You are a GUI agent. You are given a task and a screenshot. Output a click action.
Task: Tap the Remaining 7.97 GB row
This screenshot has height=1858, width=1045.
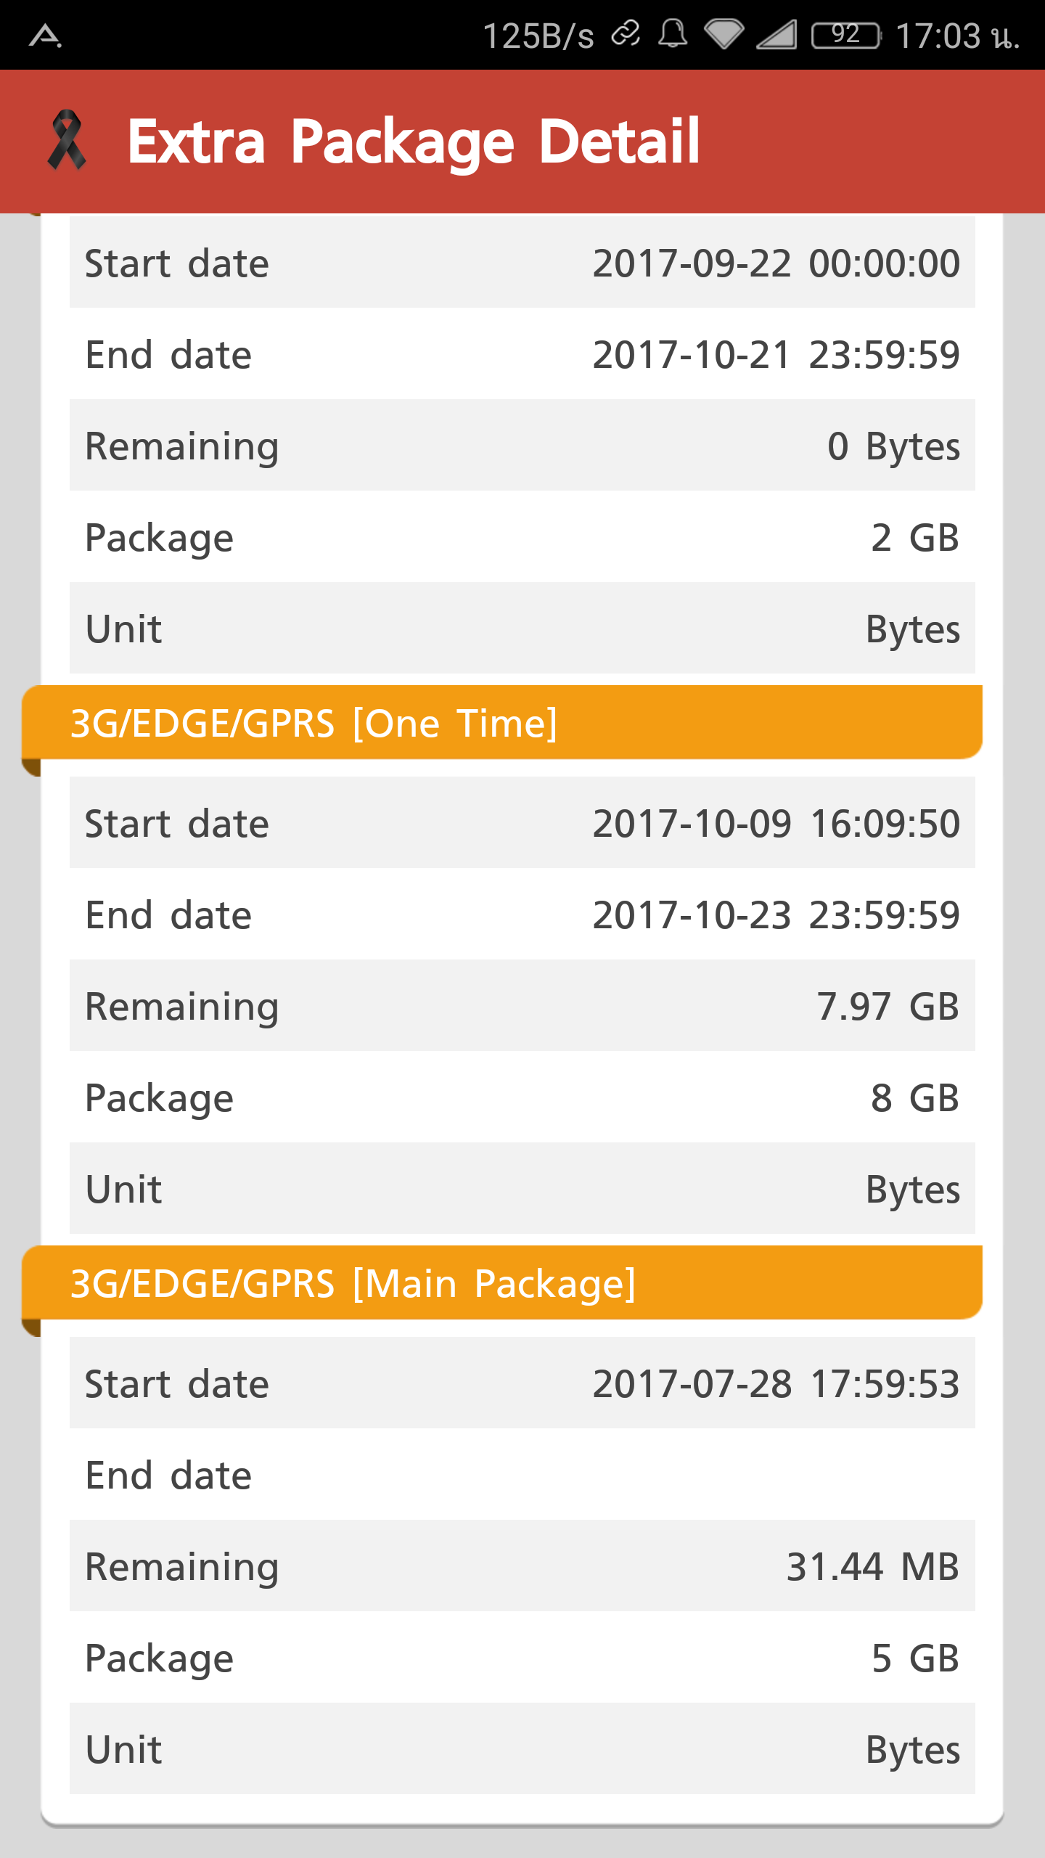(x=522, y=1005)
